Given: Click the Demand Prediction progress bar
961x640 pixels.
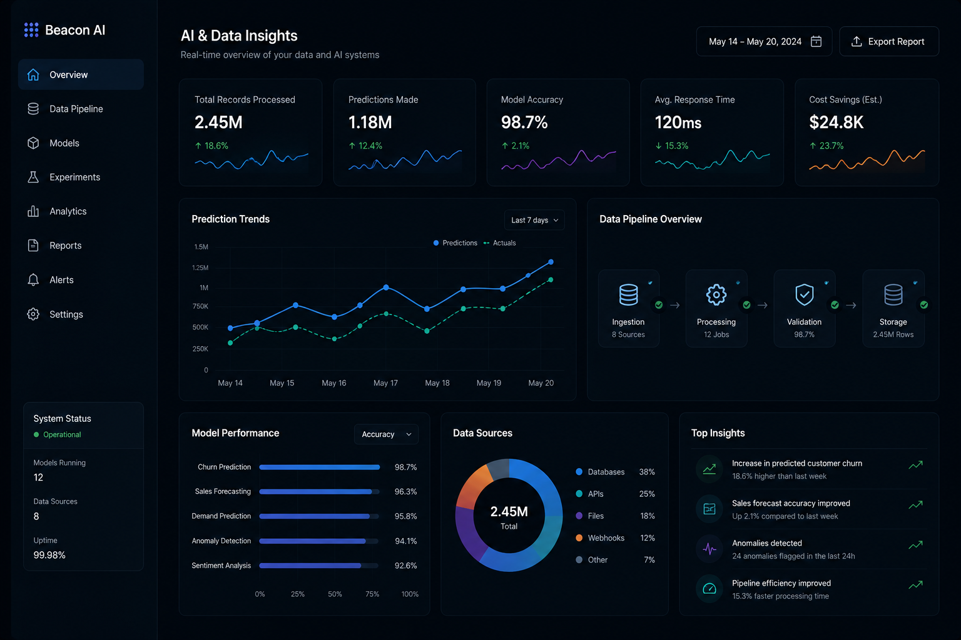Looking at the screenshot, I should [x=319, y=516].
